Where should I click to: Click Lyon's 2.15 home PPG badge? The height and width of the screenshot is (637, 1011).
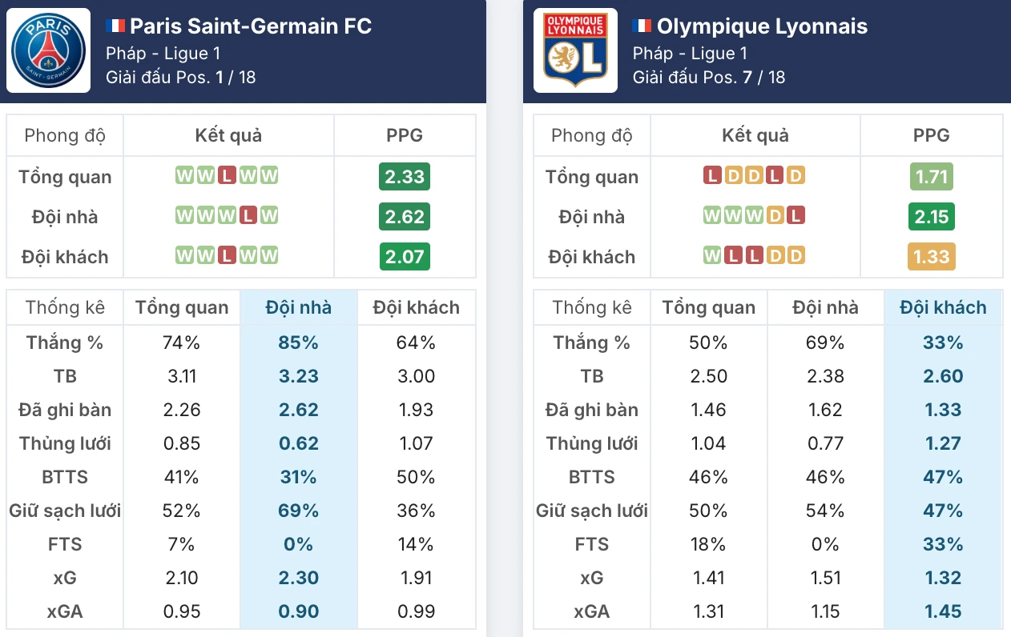(x=932, y=217)
